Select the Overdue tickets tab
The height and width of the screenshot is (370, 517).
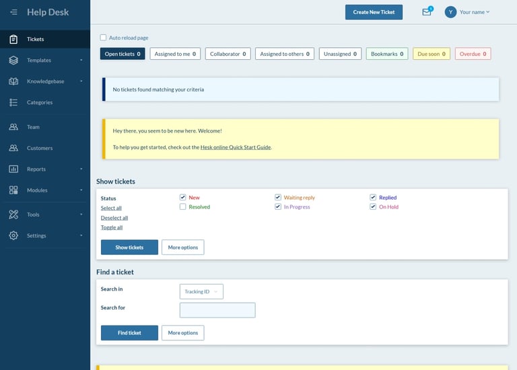[473, 54]
